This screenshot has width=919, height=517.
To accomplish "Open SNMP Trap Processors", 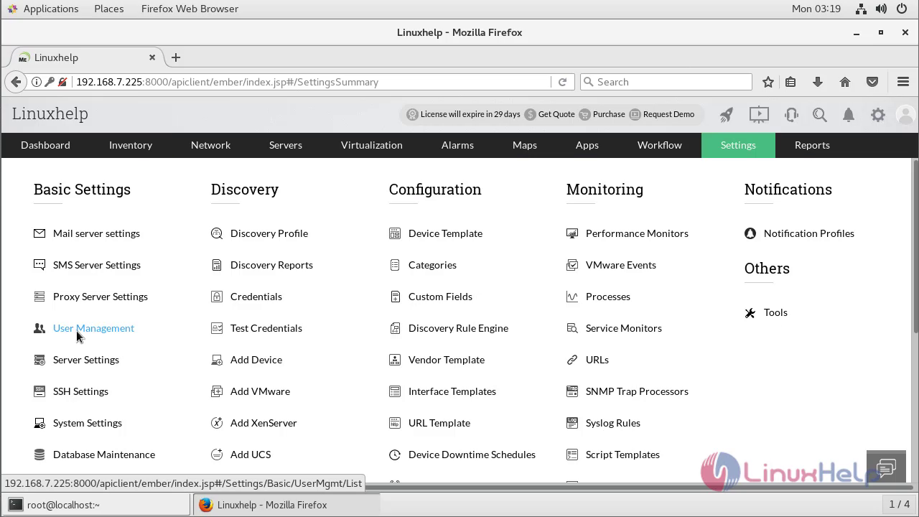I will point(637,391).
